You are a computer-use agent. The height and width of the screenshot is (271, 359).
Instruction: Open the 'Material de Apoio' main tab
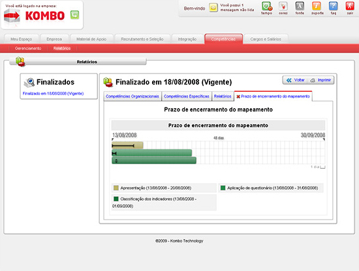[91, 39]
